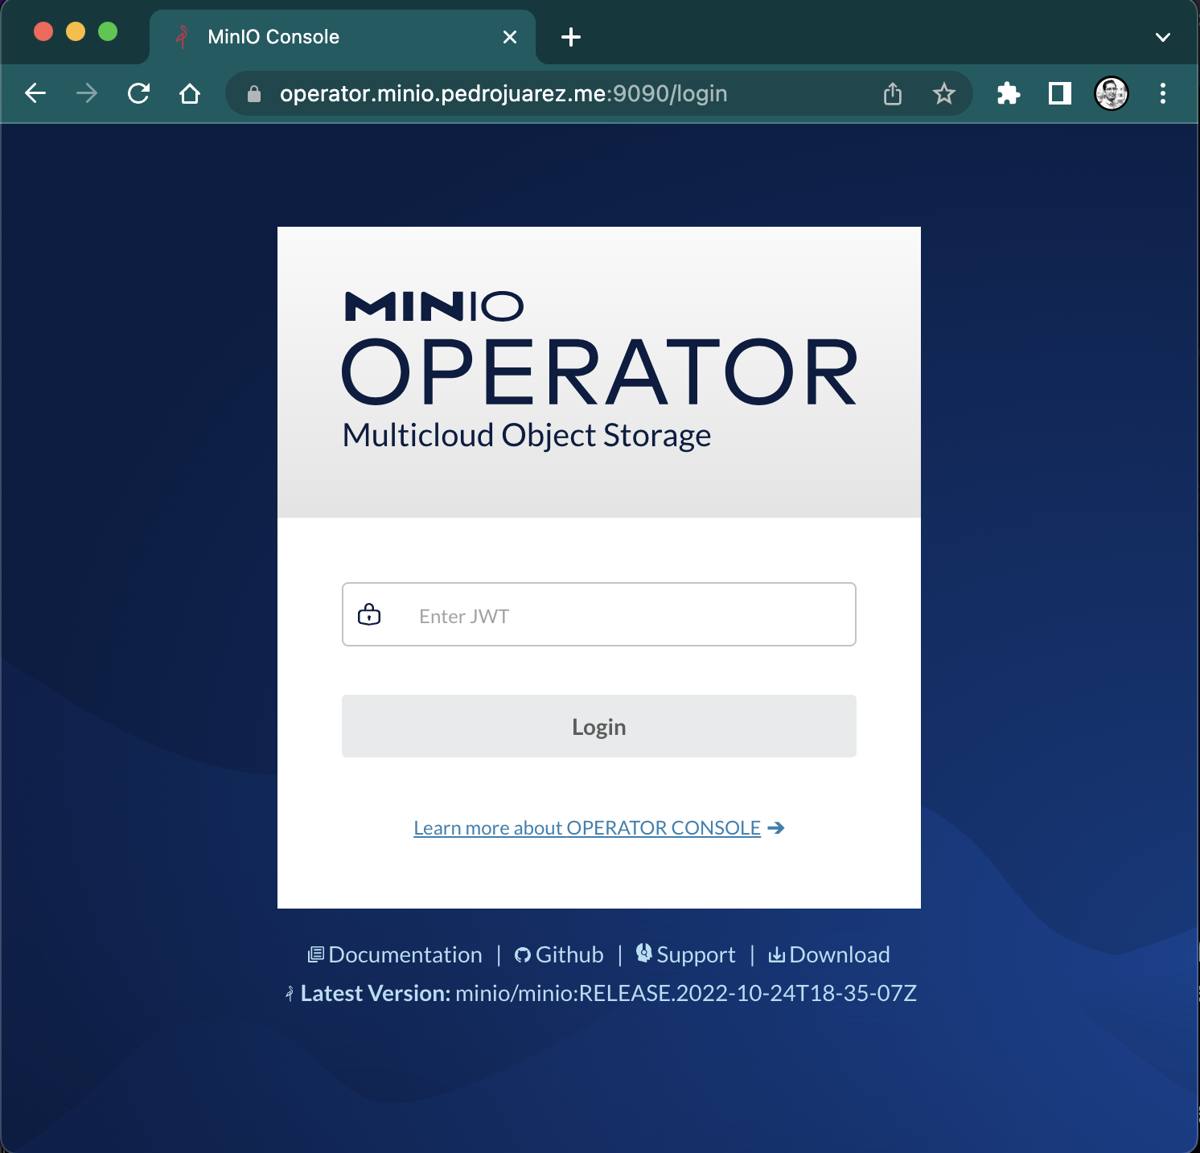Click the browser back arrow
Screen dimensions: 1200x1153
(35, 94)
